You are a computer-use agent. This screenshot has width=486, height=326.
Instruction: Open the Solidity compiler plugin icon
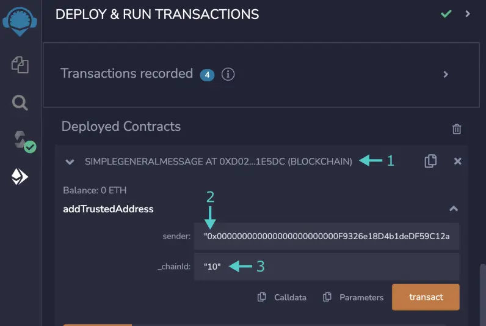tap(24, 141)
